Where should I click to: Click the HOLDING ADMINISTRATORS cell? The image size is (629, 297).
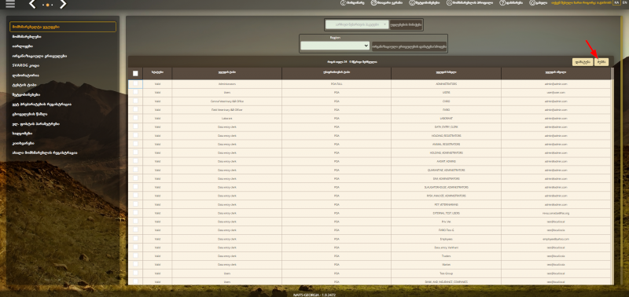coord(446,152)
